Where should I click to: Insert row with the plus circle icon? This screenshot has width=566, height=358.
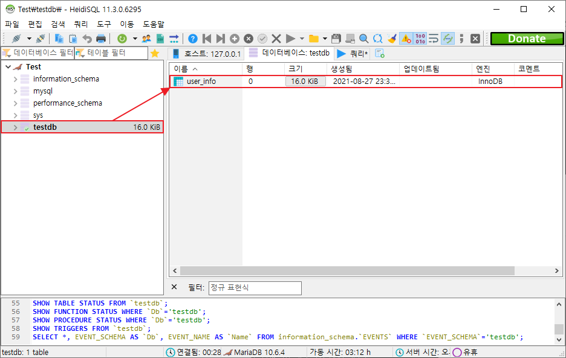coord(235,39)
